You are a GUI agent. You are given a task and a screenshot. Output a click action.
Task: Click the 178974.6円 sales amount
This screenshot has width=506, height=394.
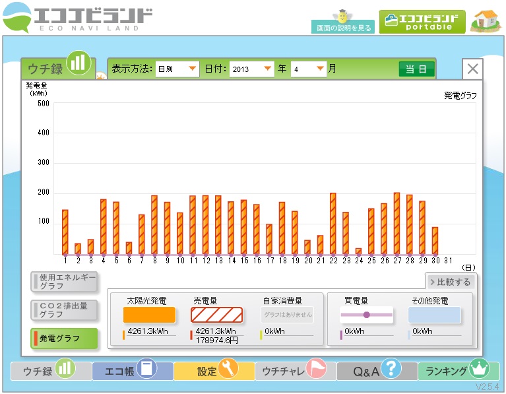pos(216,340)
